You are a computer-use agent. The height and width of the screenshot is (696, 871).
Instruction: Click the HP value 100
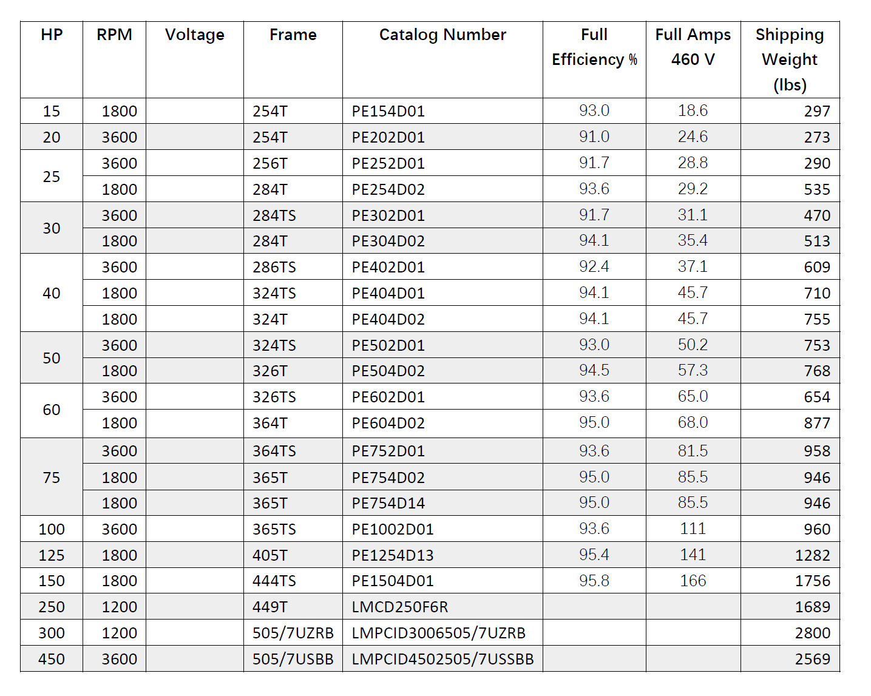(x=52, y=529)
